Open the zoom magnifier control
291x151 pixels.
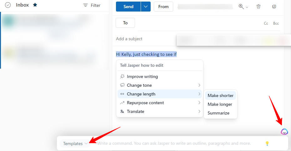point(241,7)
